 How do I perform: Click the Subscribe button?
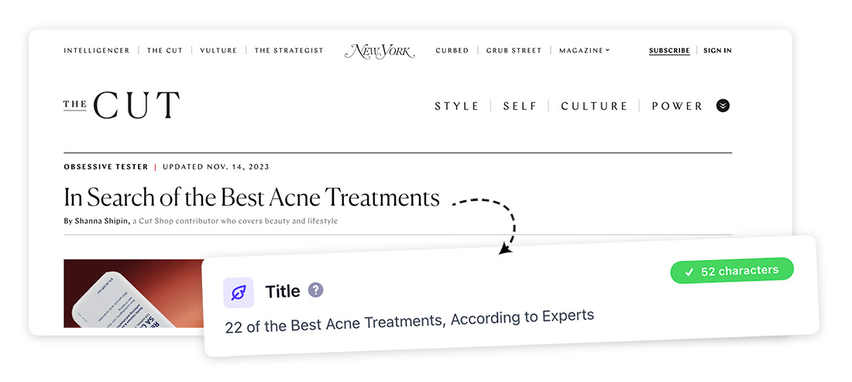pos(669,51)
